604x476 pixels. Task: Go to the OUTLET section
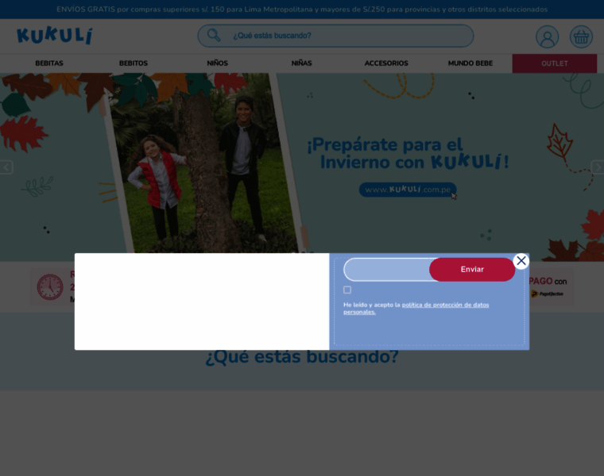(x=554, y=63)
